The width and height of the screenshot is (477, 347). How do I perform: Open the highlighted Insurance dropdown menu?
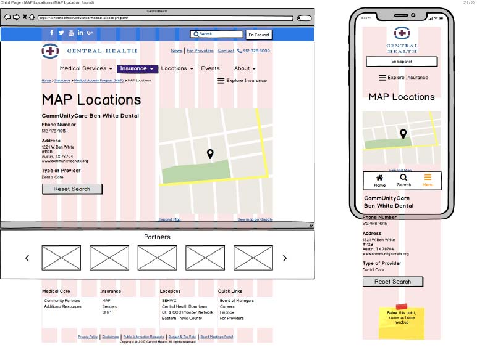click(x=137, y=69)
